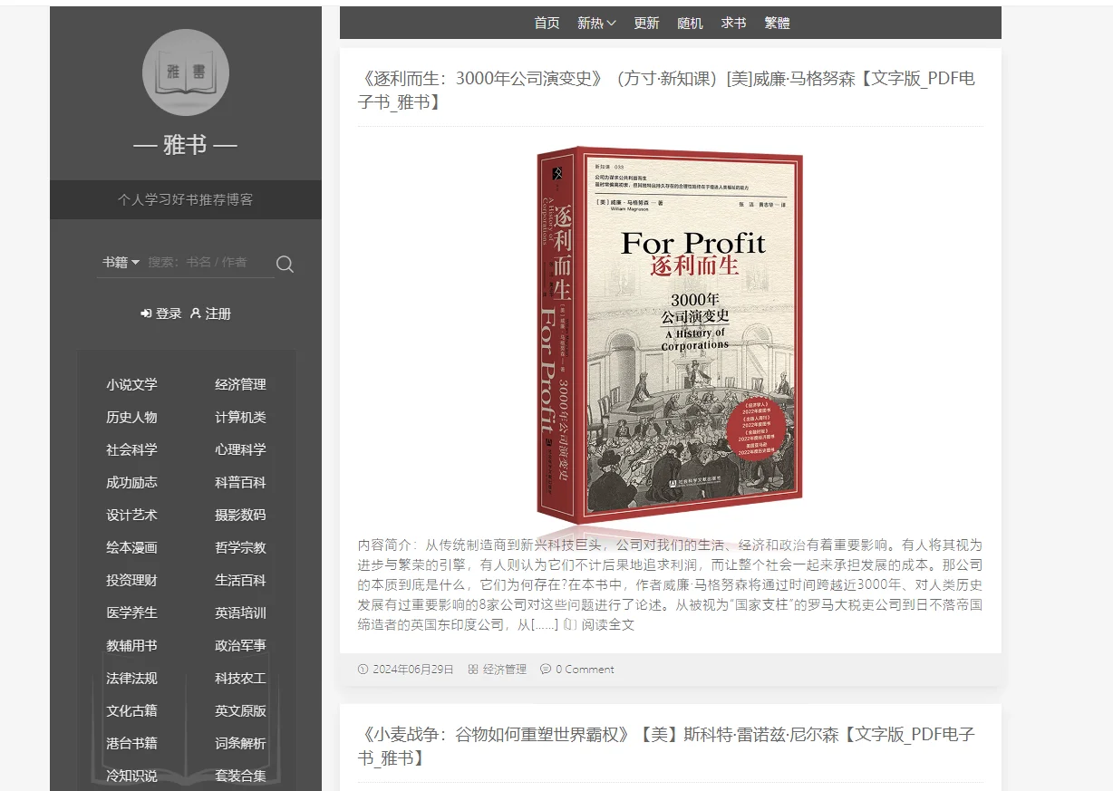The height and width of the screenshot is (791, 1113).
Task: Expand the 新热 menu chevron
Action: pyautogui.click(x=612, y=24)
